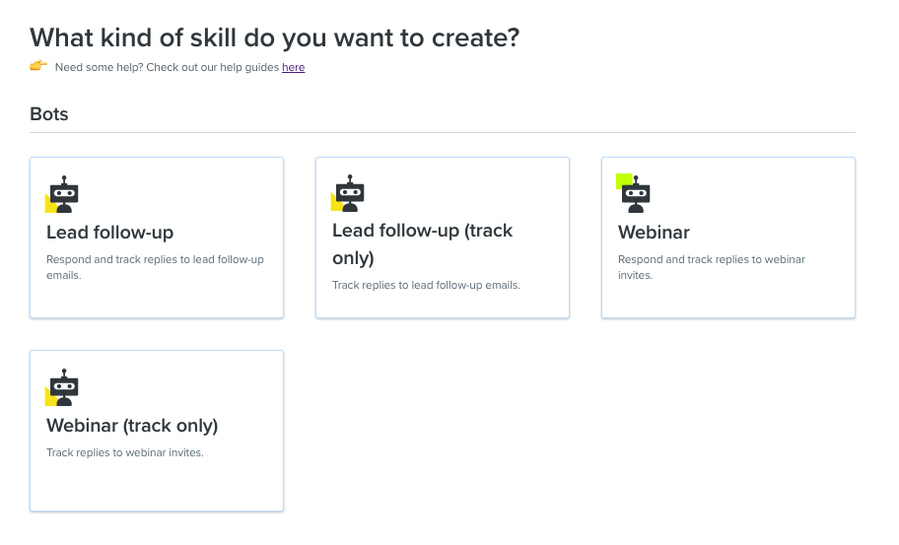899x545 pixels.
Task: Click the Lead follow-up robot icon
Action: [x=63, y=194]
